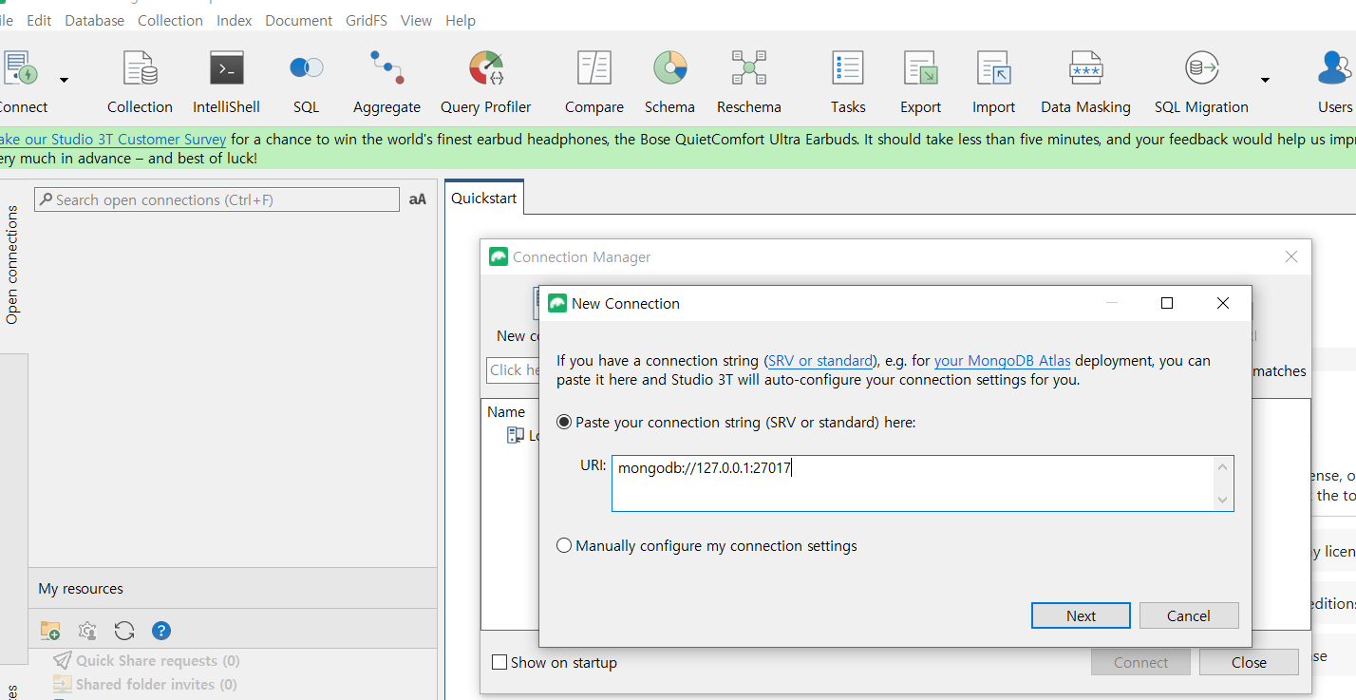The image size is (1356, 700).
Task: Open My resources help question icon
Action: pyautogui.click(x=161, y=631)
